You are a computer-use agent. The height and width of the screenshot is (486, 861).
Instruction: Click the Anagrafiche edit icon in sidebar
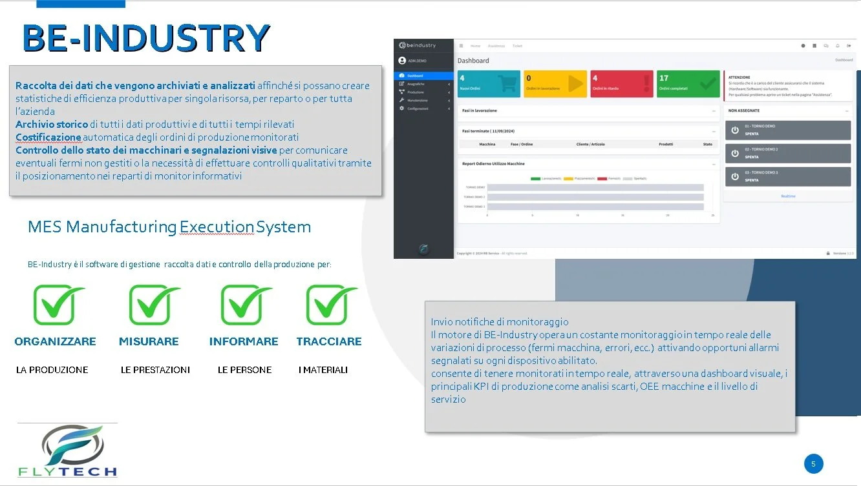(401, 84)
